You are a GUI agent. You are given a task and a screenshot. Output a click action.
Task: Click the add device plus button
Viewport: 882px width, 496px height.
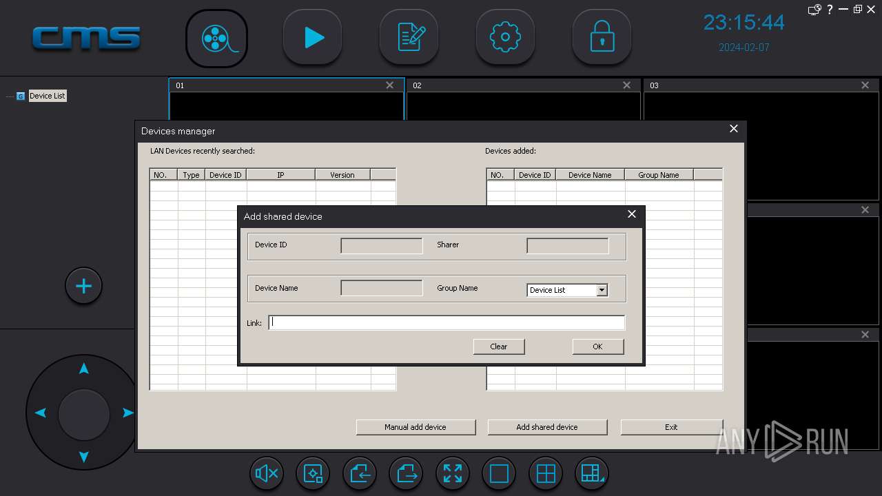click(83, 286)
